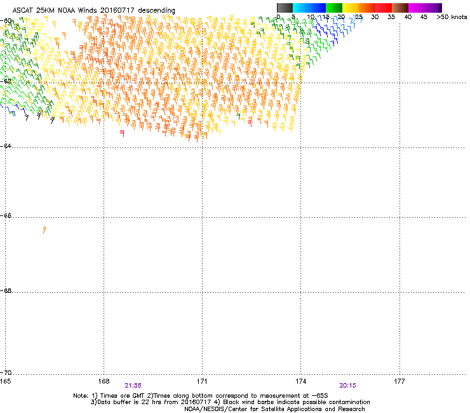Click the longitude label "171"
470x413 pixels.
[x=202, y=381]
